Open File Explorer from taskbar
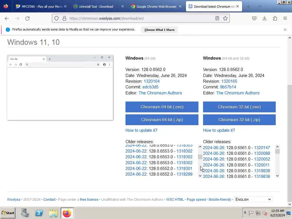 pyautogui.click(x=53, y=213)
